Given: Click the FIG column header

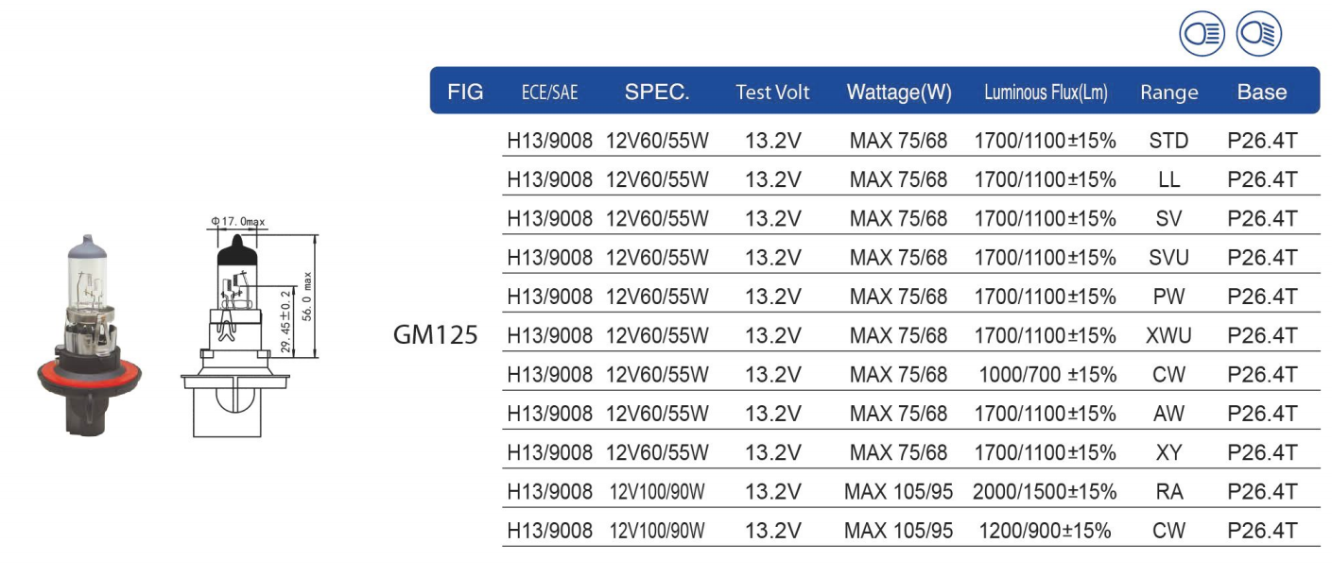Looking at the screenshot, I should click(x=465, y=92).
